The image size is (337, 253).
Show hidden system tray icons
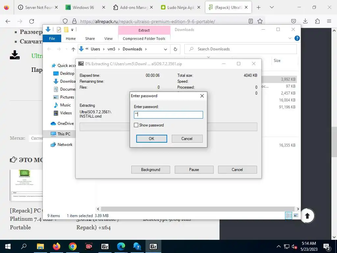coord(278,246)
